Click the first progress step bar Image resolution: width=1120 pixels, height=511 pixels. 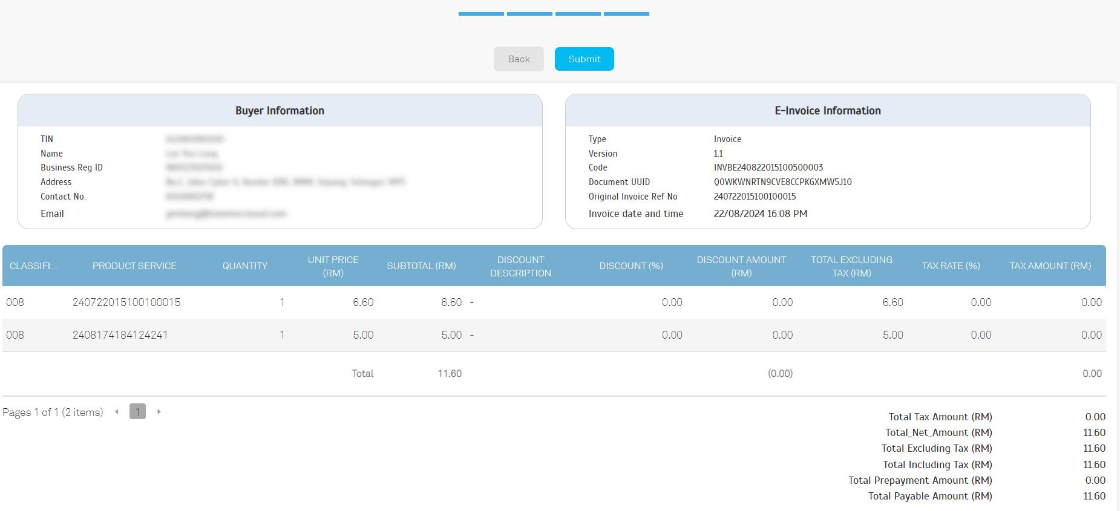481,13
